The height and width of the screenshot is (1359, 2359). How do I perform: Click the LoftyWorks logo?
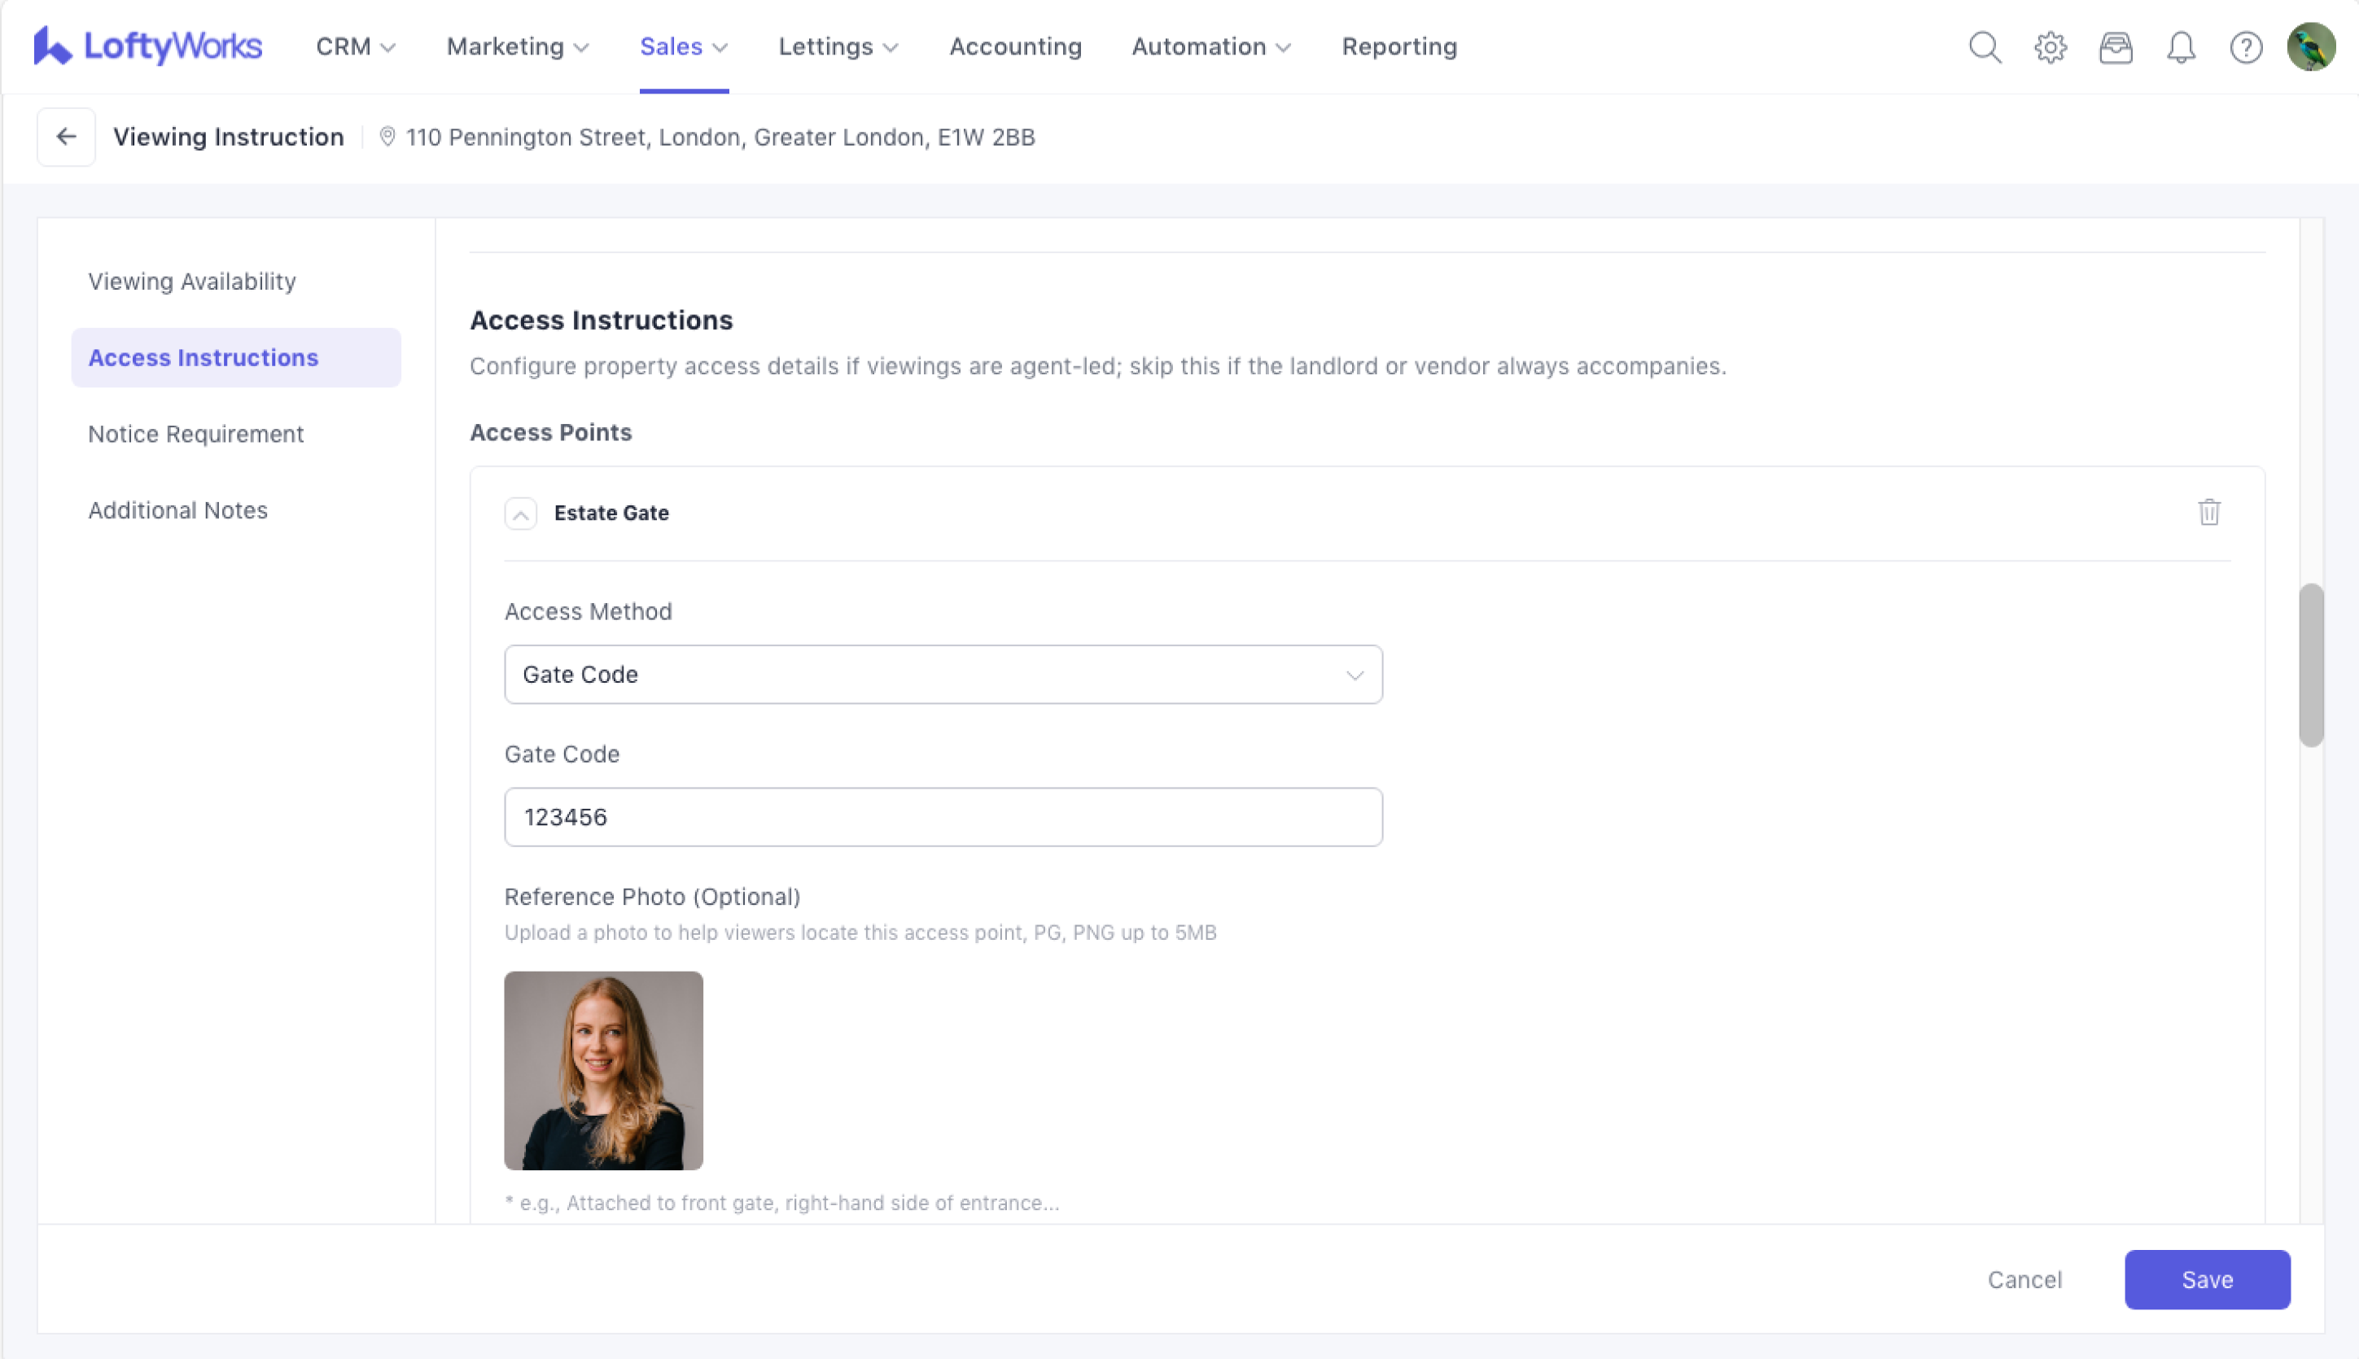pos(147,46)
